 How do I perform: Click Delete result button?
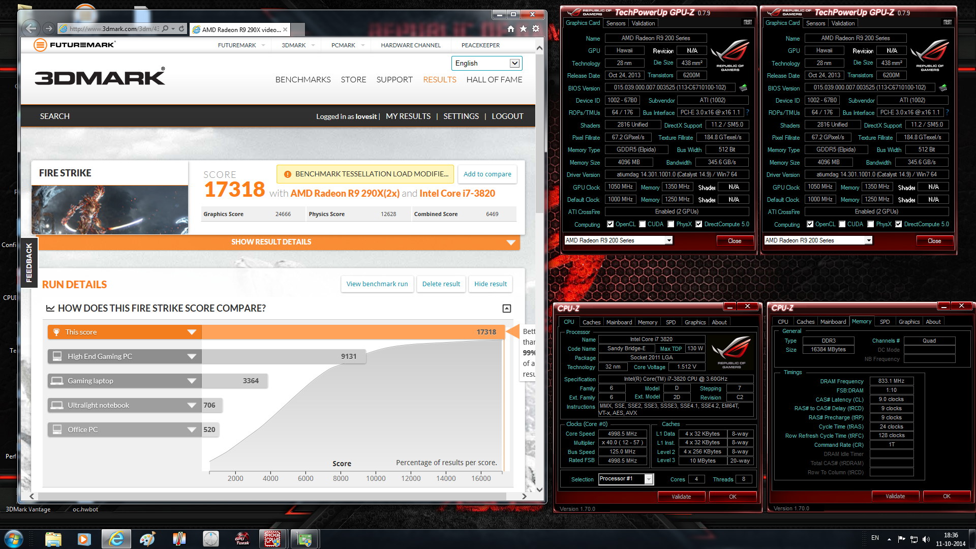(441, 284)
